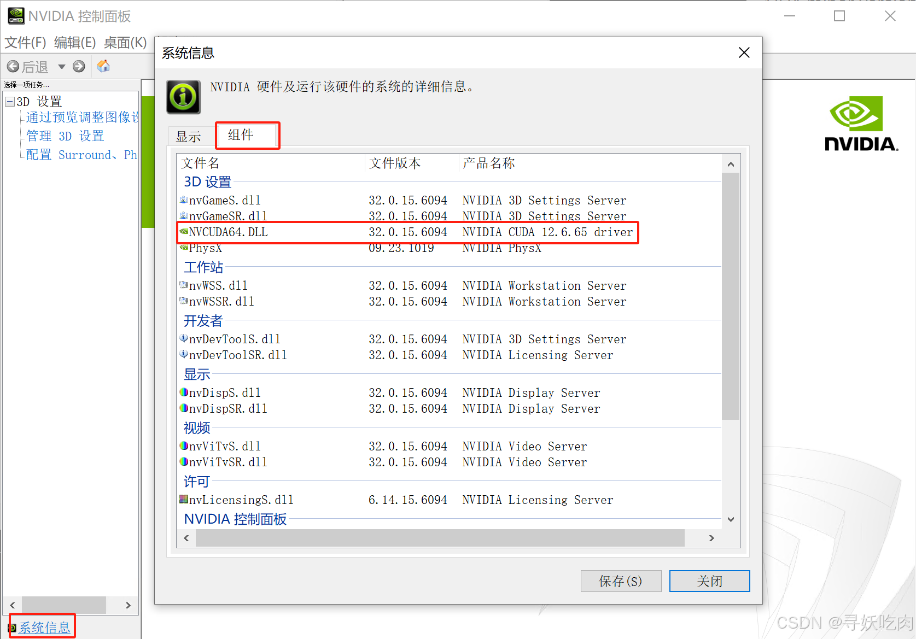Click the nvDevToolS.dll file icon
The image size is (916, 639).
coord(184,339)
